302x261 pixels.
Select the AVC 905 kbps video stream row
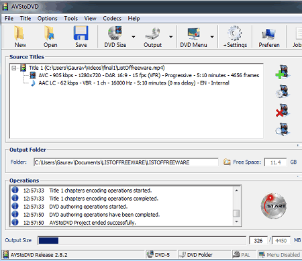click(149, 75)
